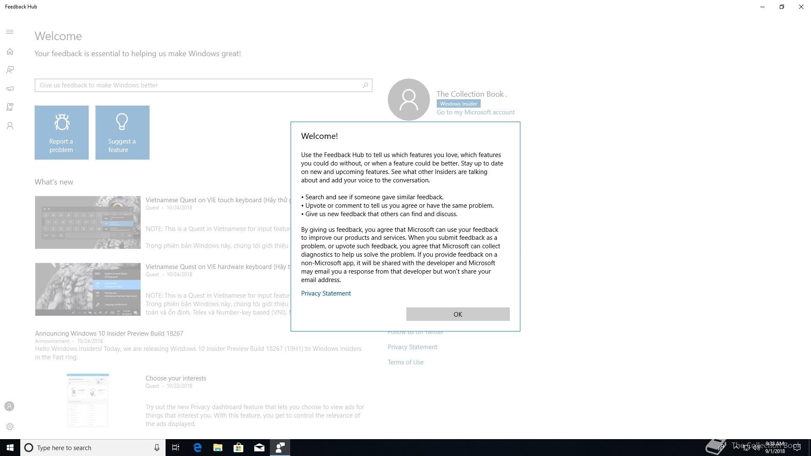Minimize the Feedback Hub window

762,7
